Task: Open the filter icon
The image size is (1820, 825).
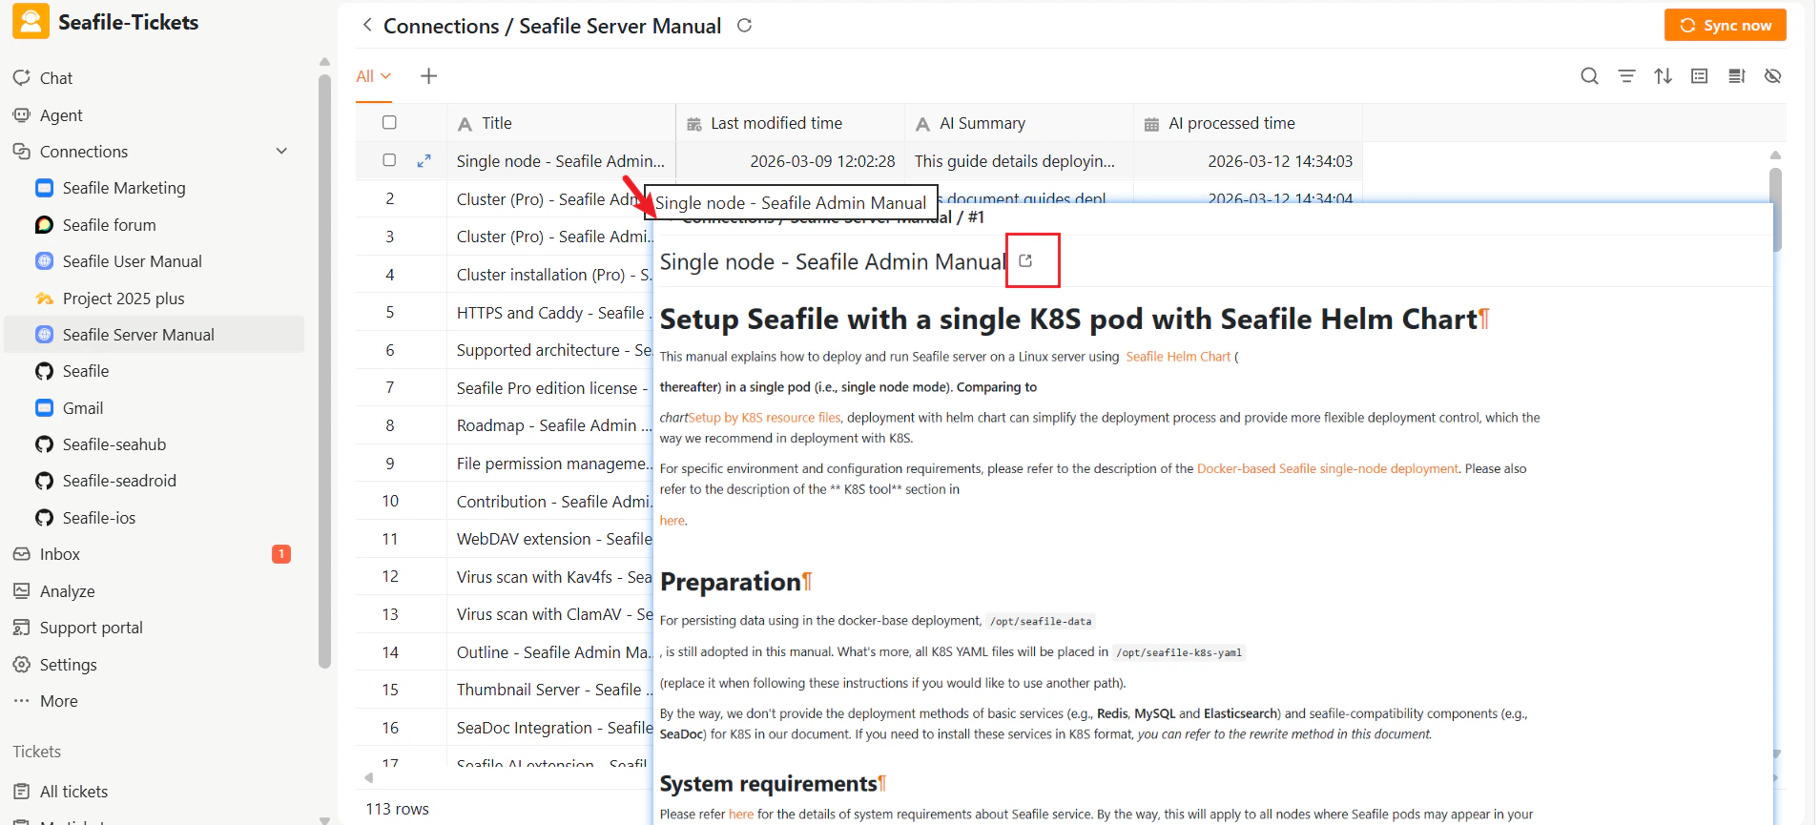Action: point(1626,76)
